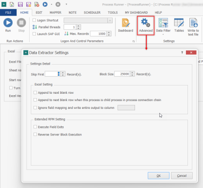Click the small grey Stop icon in quick access toolbar
Viewport: 203px width, 188px height.
coord(58,4)
